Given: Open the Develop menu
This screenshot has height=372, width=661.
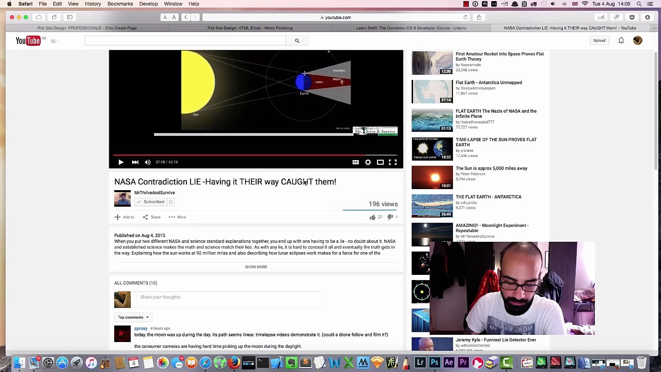Looking at the screenshot, I should click(148, 4).
